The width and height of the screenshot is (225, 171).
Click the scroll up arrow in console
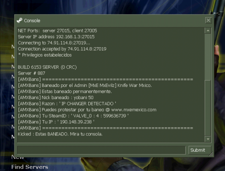pos(208,31)
